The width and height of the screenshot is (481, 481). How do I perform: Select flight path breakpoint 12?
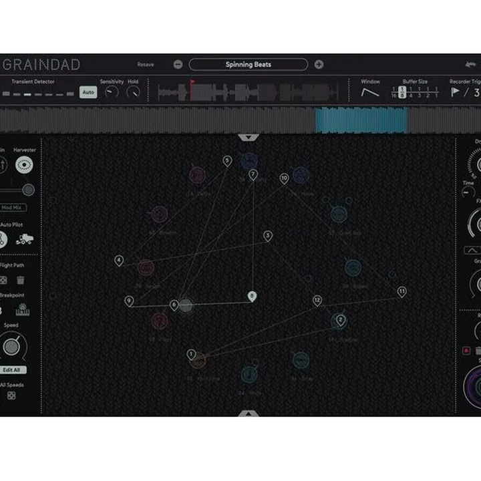[x=317, y=301]
